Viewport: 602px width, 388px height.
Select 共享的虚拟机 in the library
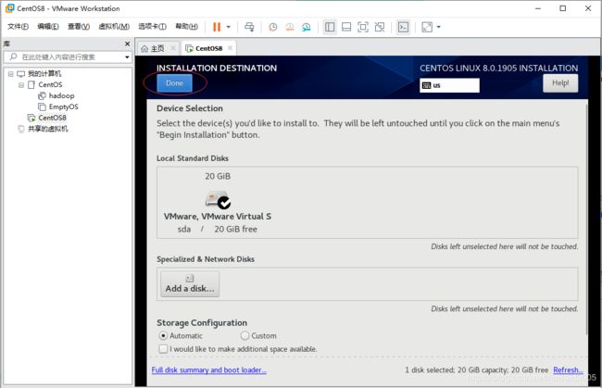[47, 129]
